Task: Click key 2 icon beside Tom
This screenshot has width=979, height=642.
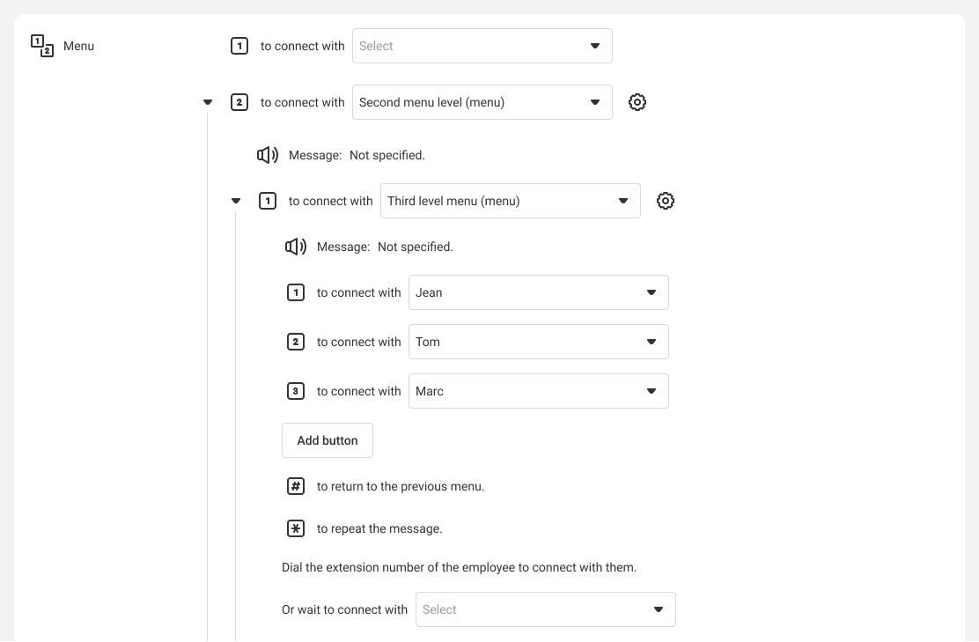Action: pyautogui.click(x=296, y=342)
